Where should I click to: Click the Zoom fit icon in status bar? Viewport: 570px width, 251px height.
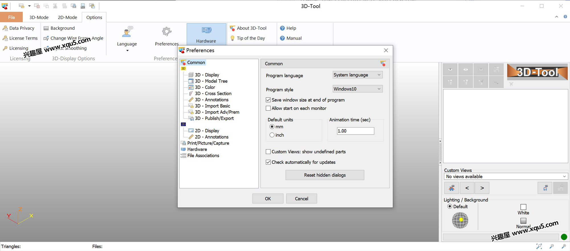539,246
